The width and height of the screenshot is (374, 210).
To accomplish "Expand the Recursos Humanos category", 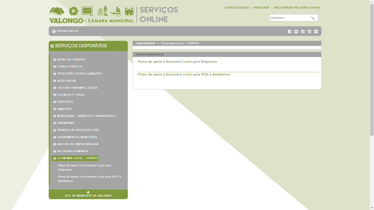I will click(72, 151).
